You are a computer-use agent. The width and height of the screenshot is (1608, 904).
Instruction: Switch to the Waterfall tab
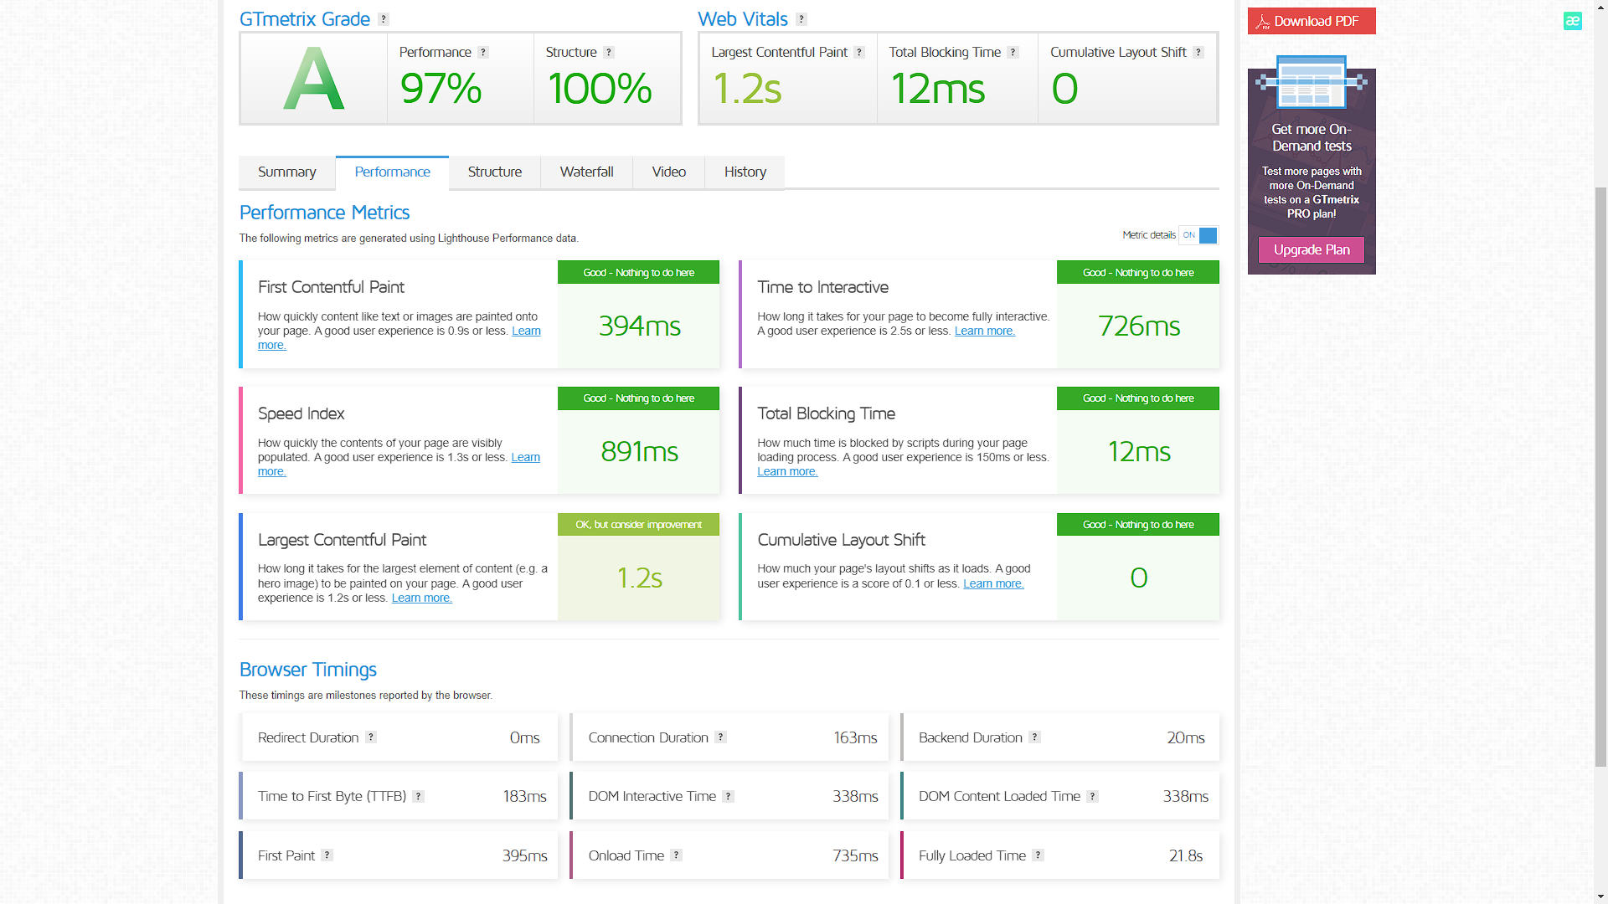pos(586,172)
